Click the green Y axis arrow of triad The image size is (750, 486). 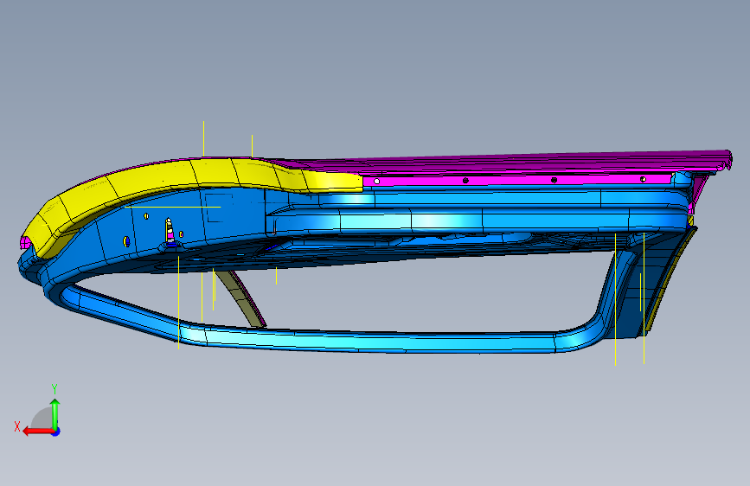click(55, 414)
